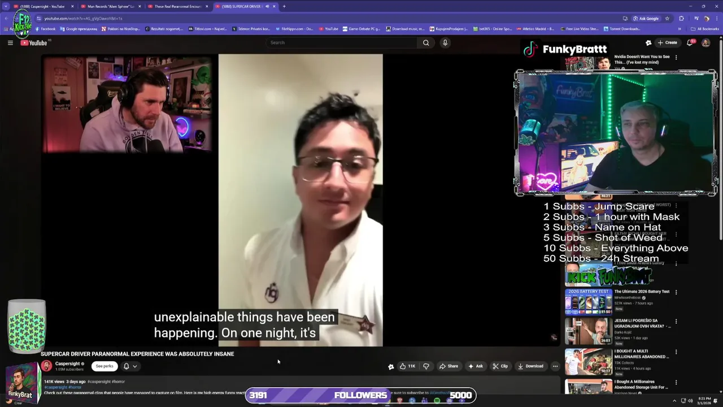723x407 pixels.
Task: Open more actions ellipsis under video
Action: point(555,366)
